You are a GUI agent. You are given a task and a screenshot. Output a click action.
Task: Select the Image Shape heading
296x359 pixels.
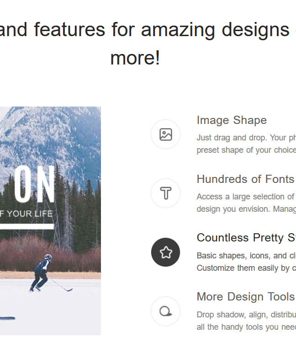coord(232,120)
